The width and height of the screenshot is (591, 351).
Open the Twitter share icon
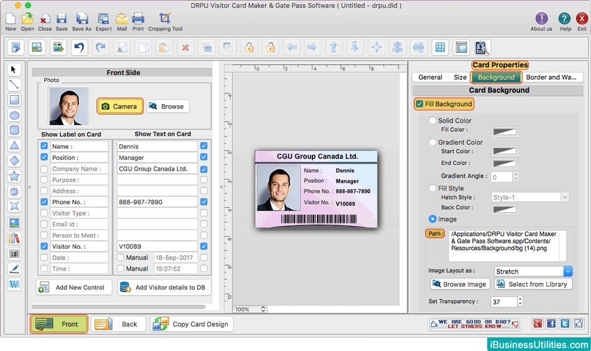coord(565,324)
